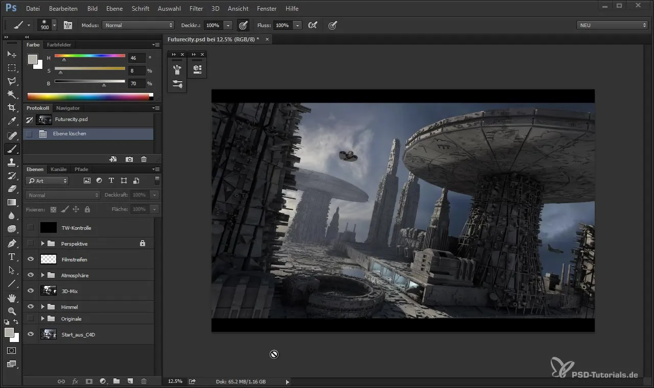654x388 pixels.
Task: Switch to the Pfade tab
Action: click(x=81, y=169)
